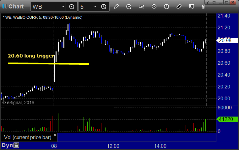Click the Chart window title text
Image resolution: width=239 pixels, height=150 pixels.
tap(16, 7)
